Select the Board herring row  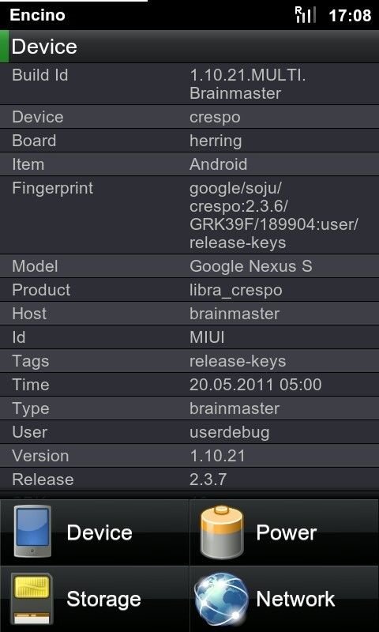click(x=189, y=141)
